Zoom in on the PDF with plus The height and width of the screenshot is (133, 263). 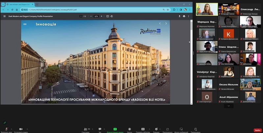[101, 16]
